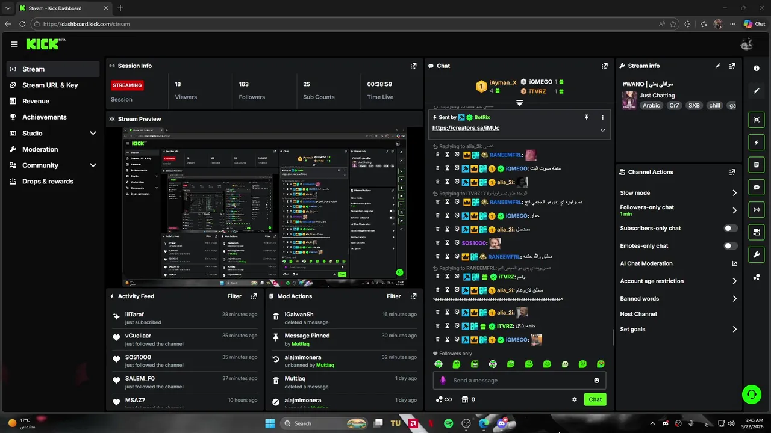771x433 pixels.
Task: Expand the pinned message chevron
Action: click(x=602, y=130)
